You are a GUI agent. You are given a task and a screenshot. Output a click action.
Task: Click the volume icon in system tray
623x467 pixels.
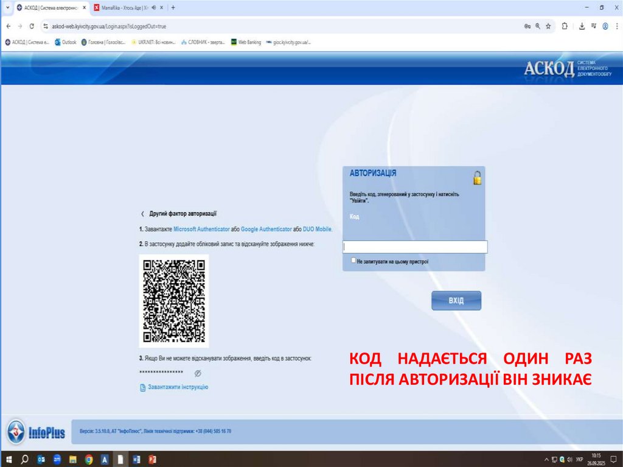pyautogui.click(x=569, y=460)
